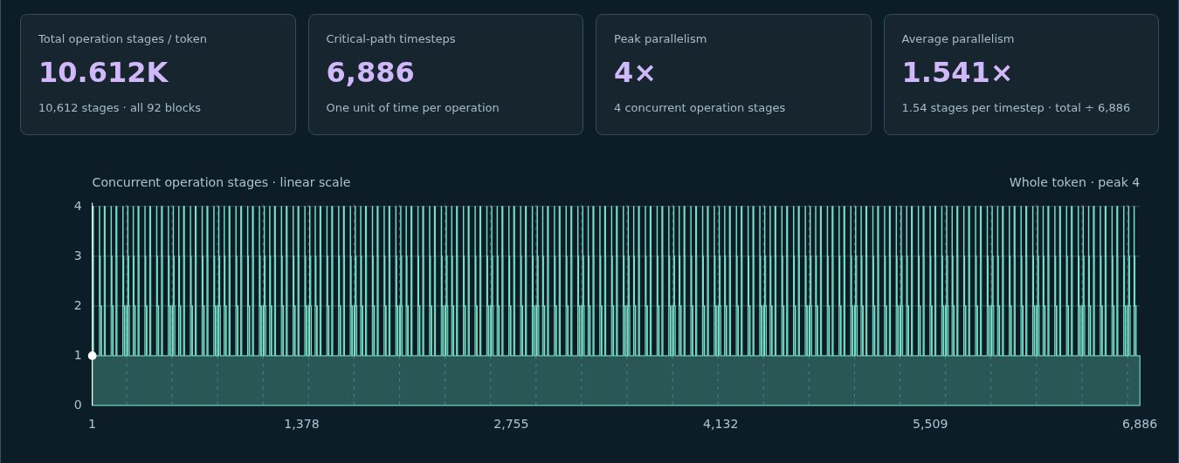1179x463 pixels.
Task: Click the x-axis tick '1,378'
Action: click(301, 425)
